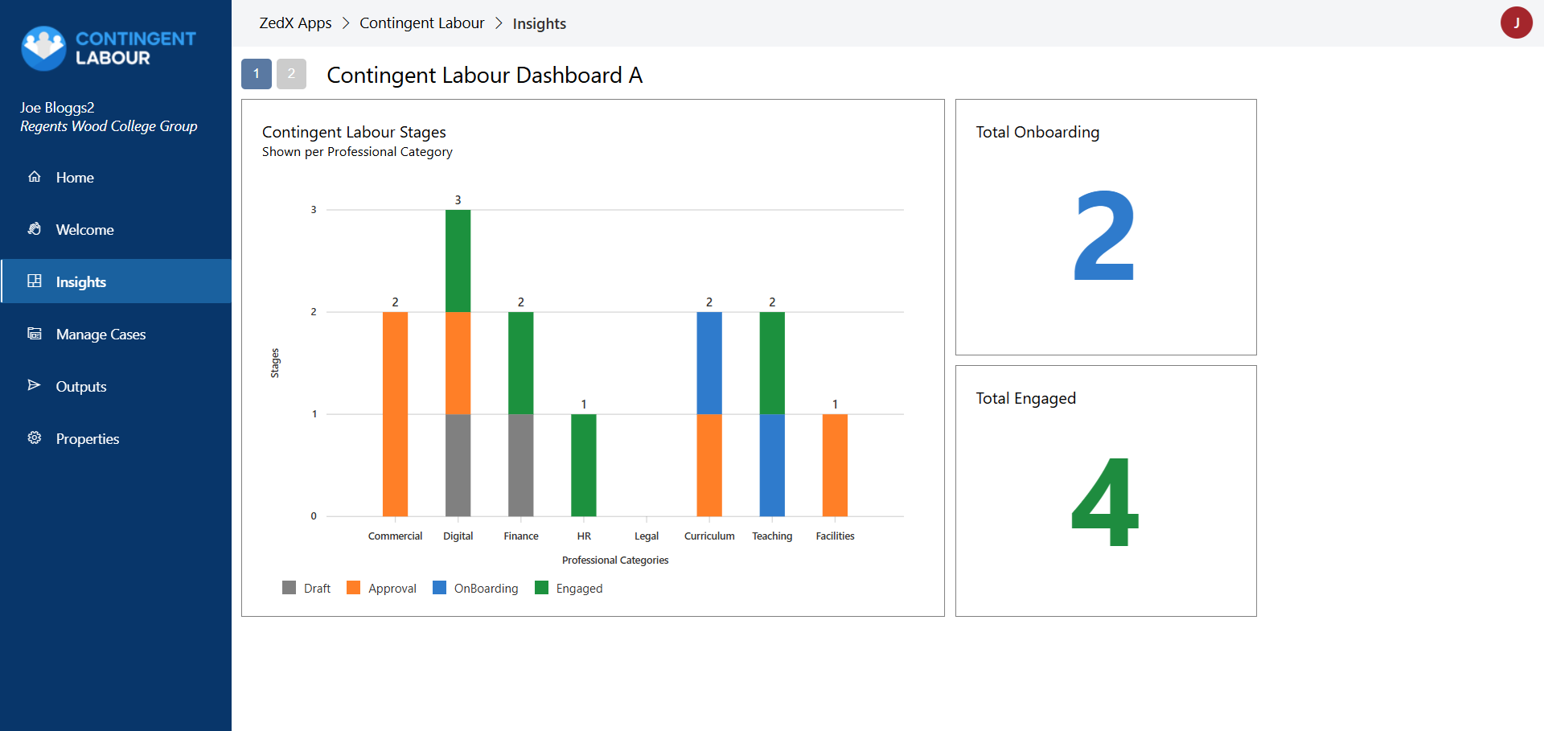Select Manage Cases in sidebar

click(116, 334)
